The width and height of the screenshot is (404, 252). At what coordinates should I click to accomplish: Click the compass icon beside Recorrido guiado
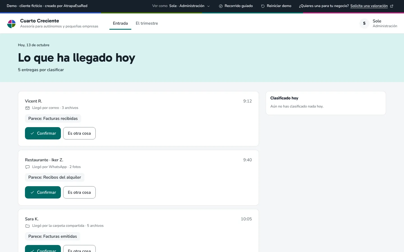[221, 6]
